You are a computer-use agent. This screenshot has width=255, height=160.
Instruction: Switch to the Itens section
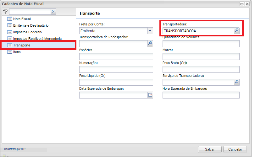[x=17, y=52]
